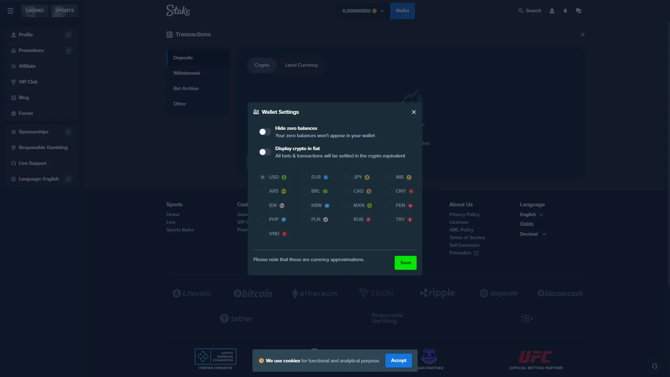Click the bitcoin coin icon beside balance
Screen dimensions: 670x377
[x=374, y=11]
